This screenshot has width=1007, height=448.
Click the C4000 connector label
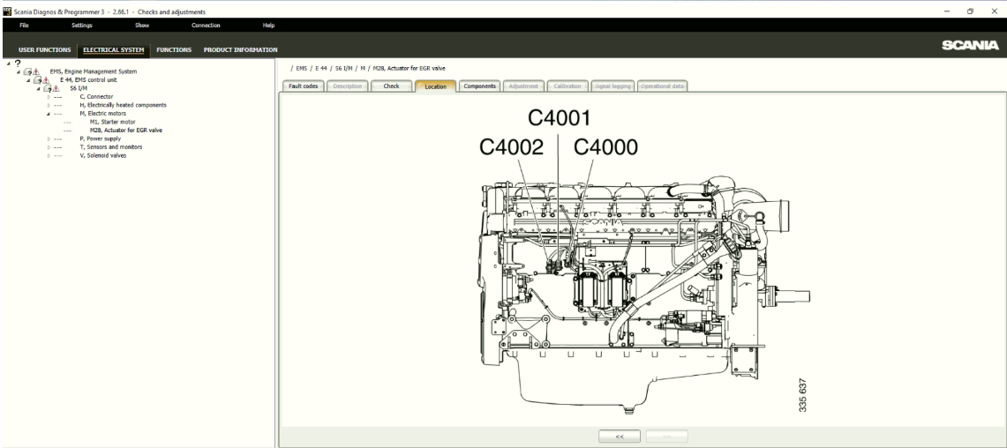coord(605,147)
